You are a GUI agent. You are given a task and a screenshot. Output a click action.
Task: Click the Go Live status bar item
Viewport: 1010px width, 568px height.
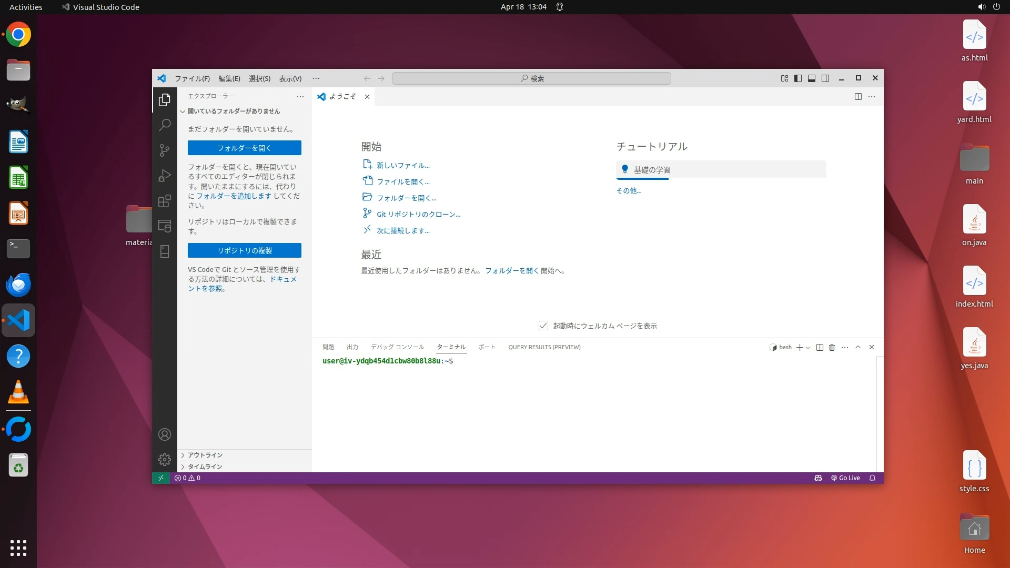pyautogui.click(x=845, y=478)
